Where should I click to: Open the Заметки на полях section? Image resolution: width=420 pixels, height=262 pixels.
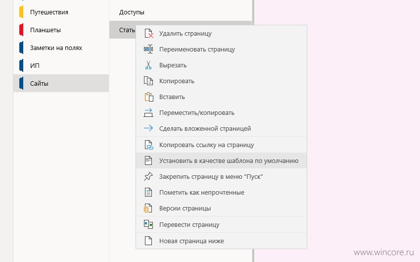(x=61, y=48)
